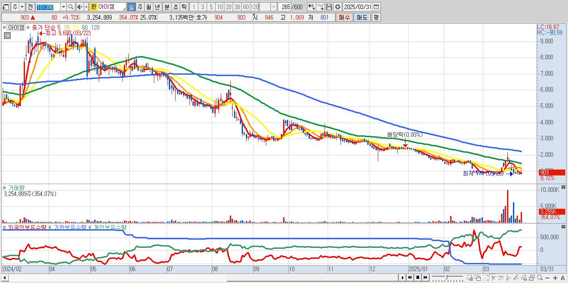Click the chart window copy icon left of magnifier
Viewport: 568px width, 283px height.
pyautogui.click(x=532, y=278)
